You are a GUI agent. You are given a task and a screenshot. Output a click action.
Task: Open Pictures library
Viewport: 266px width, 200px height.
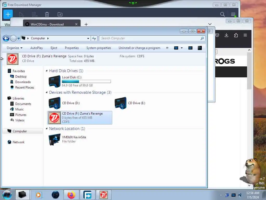[18, 115]
